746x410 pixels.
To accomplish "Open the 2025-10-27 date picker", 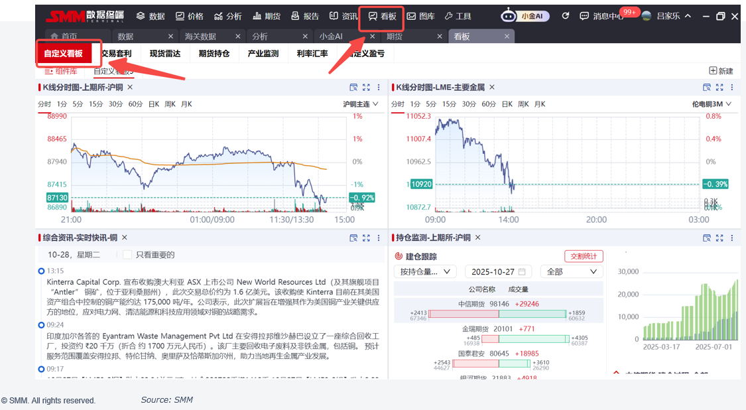I will pyautogui.click(x=498, y=271).
